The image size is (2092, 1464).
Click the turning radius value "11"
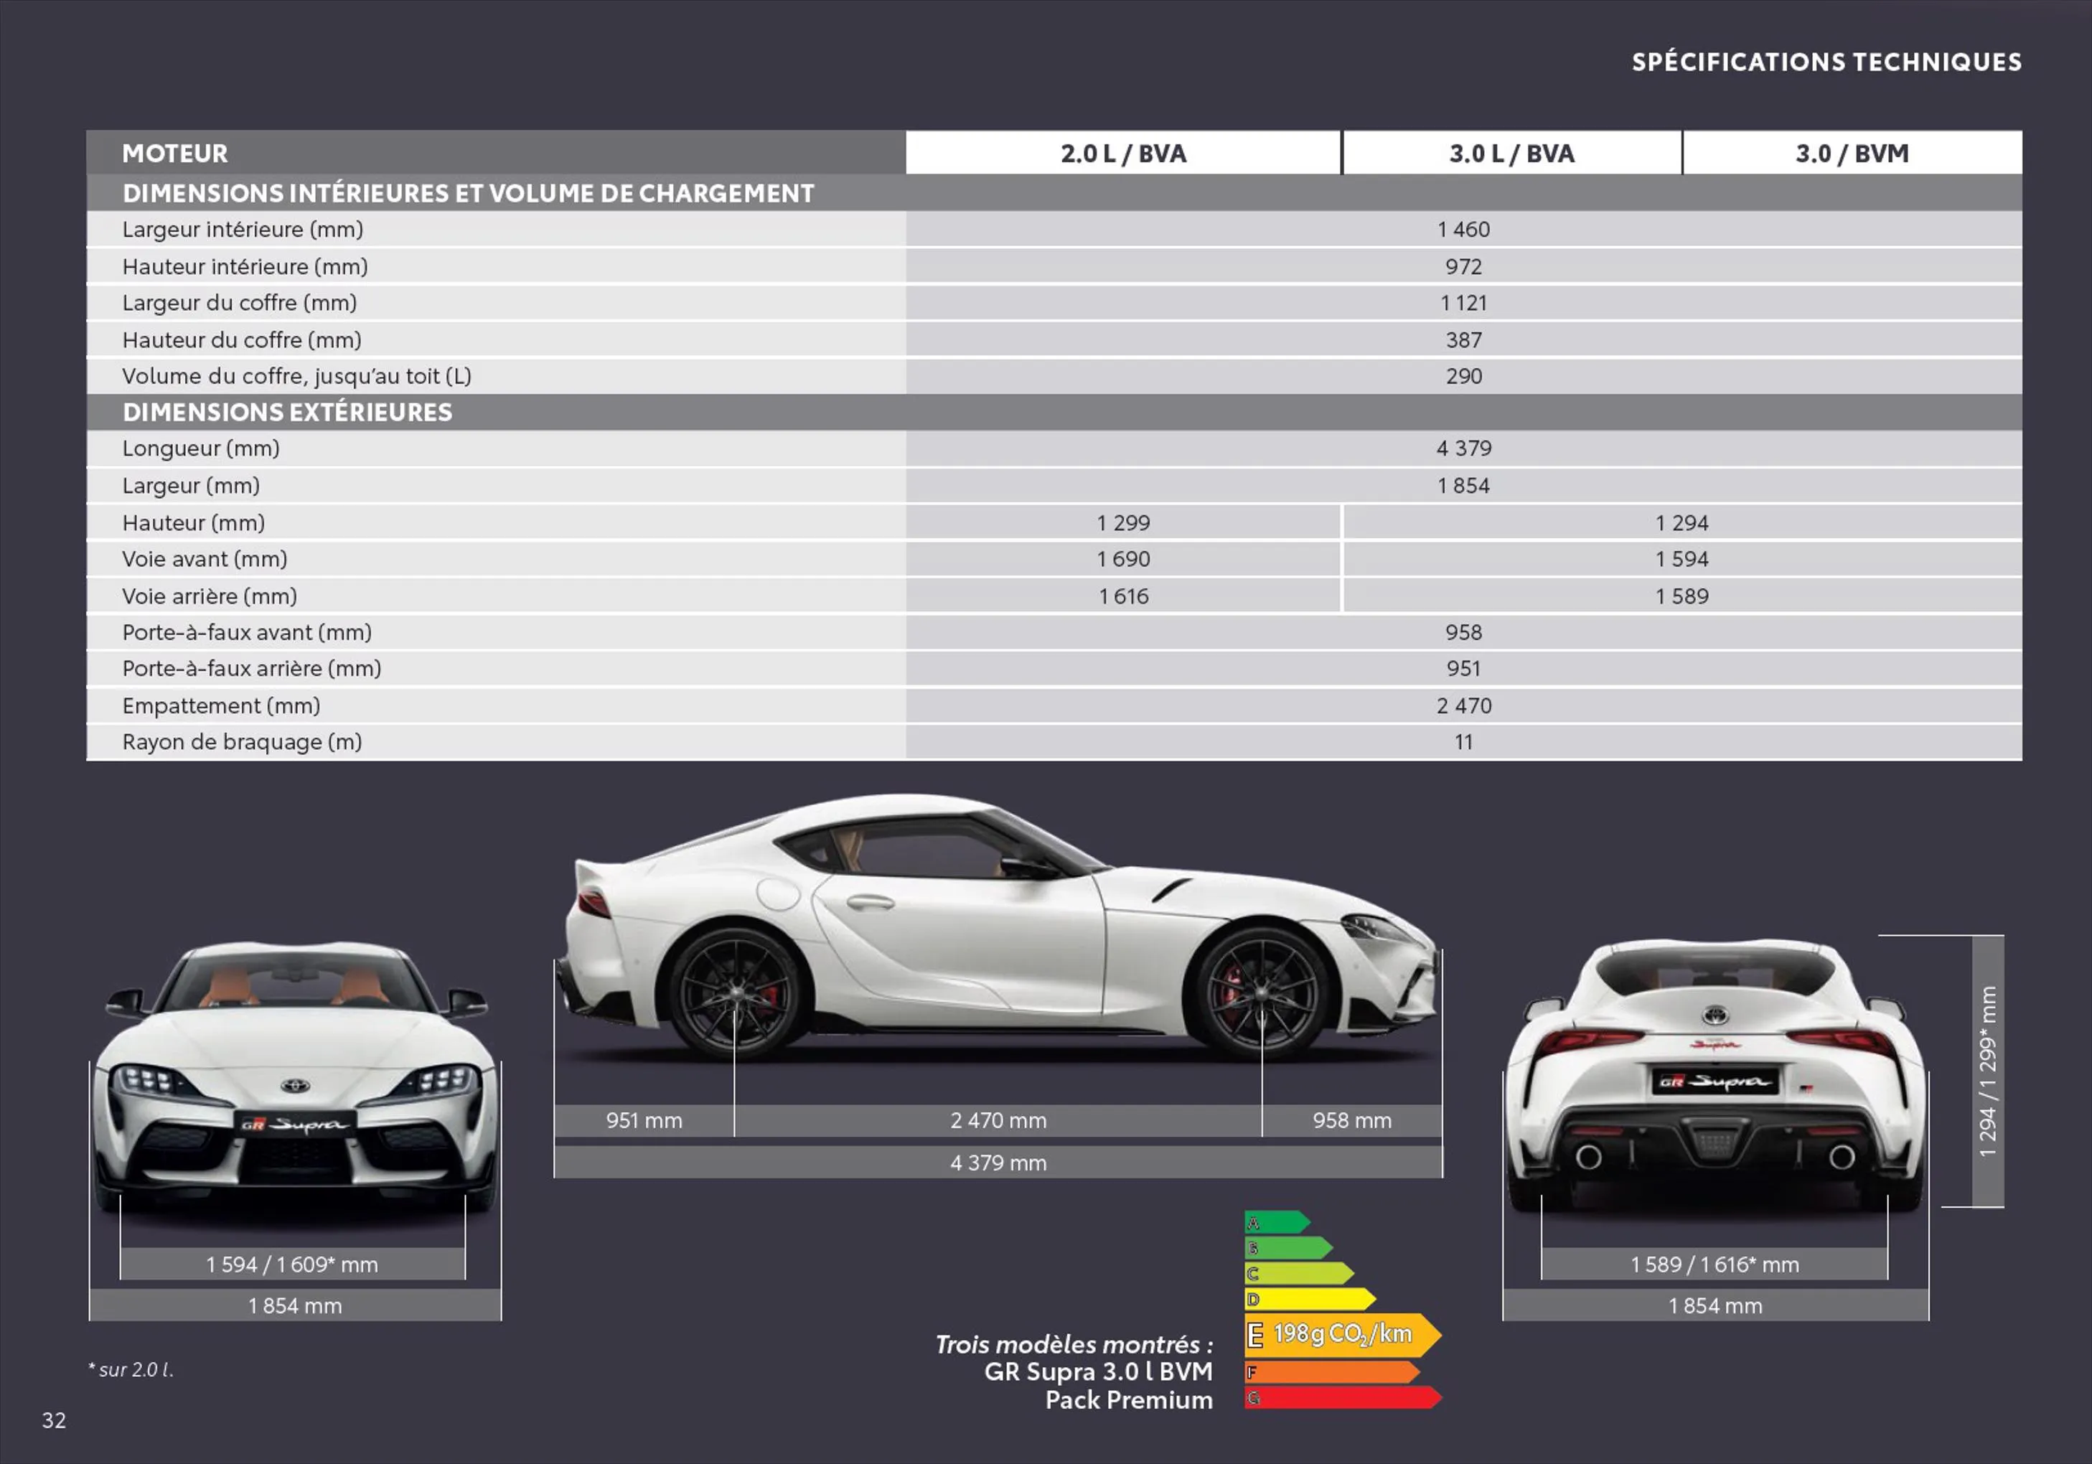1463,741
